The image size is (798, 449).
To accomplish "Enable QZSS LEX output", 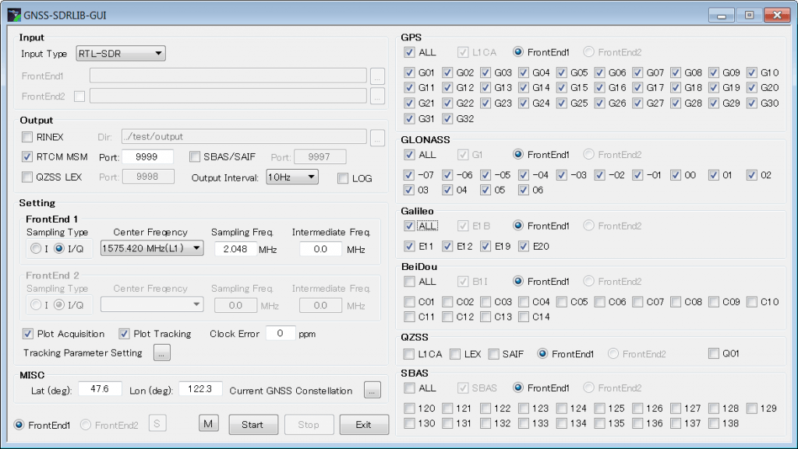I will [27, 176].
